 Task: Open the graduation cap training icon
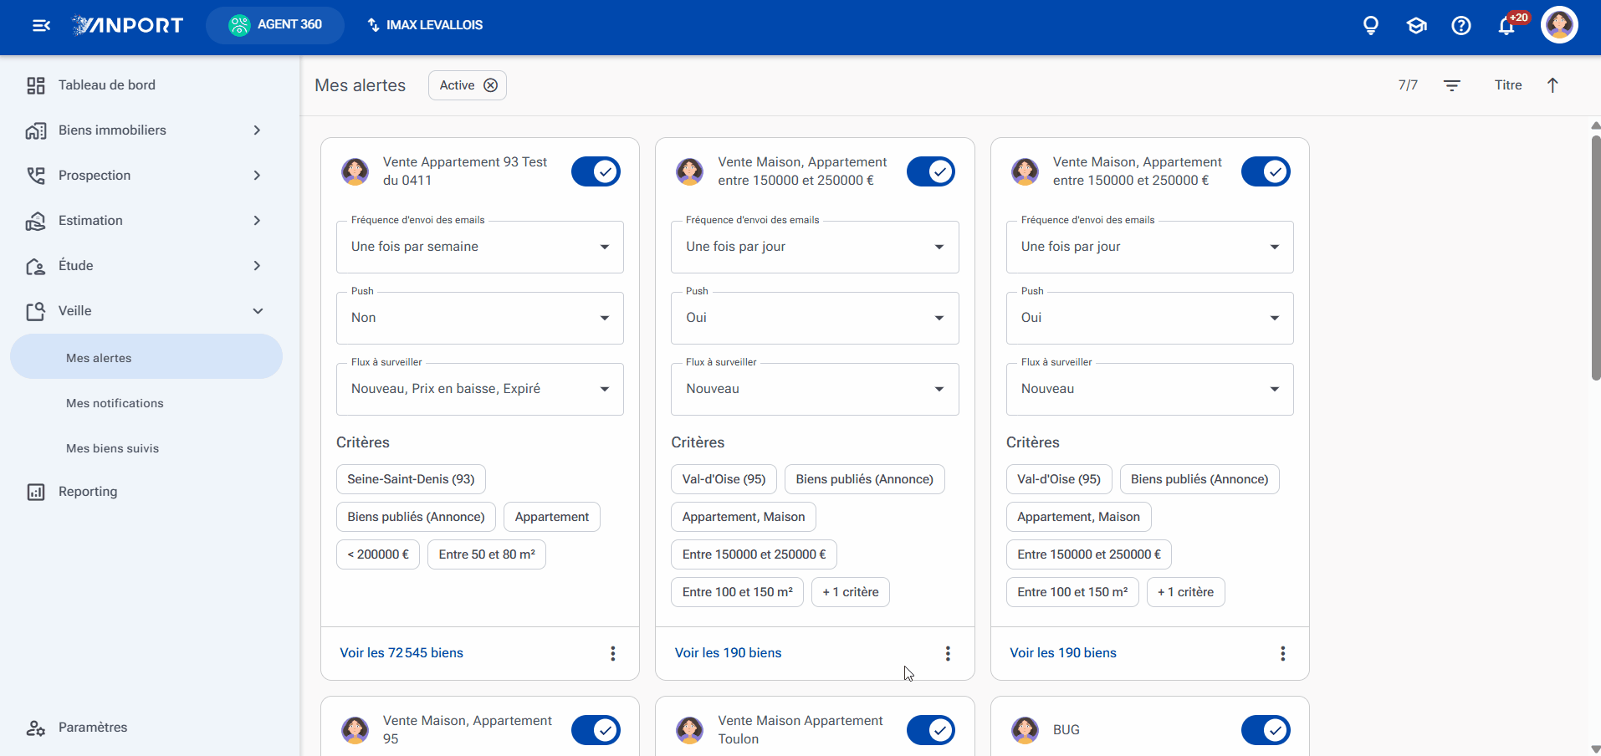1416,25
